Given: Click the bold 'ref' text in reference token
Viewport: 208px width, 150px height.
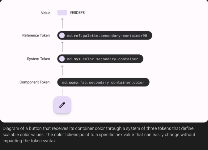Looking at the screenshot, I should point(77,36).
